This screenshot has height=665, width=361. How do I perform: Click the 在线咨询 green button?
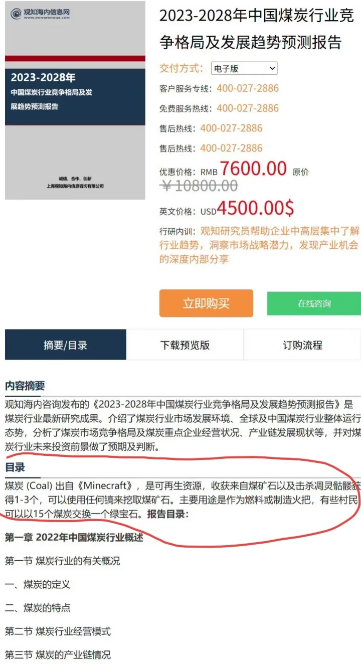tap(314, 303)
